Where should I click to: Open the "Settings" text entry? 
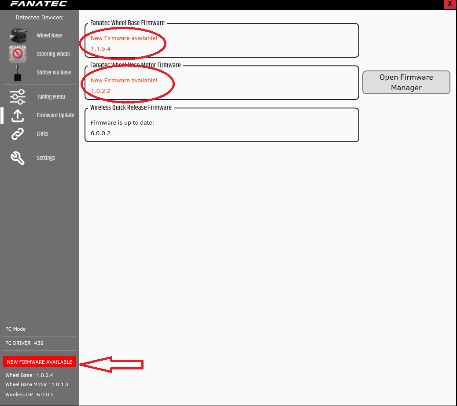coord(46,158)
